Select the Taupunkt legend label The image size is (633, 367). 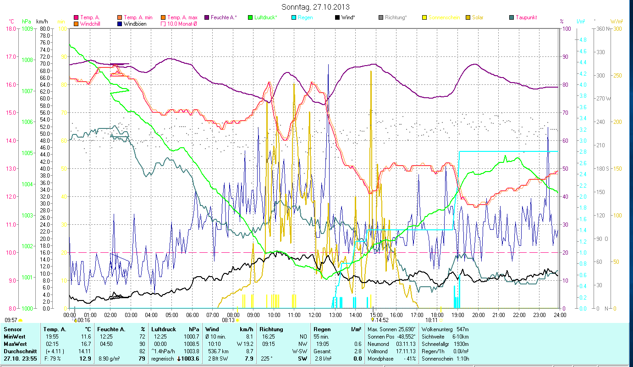526,17
